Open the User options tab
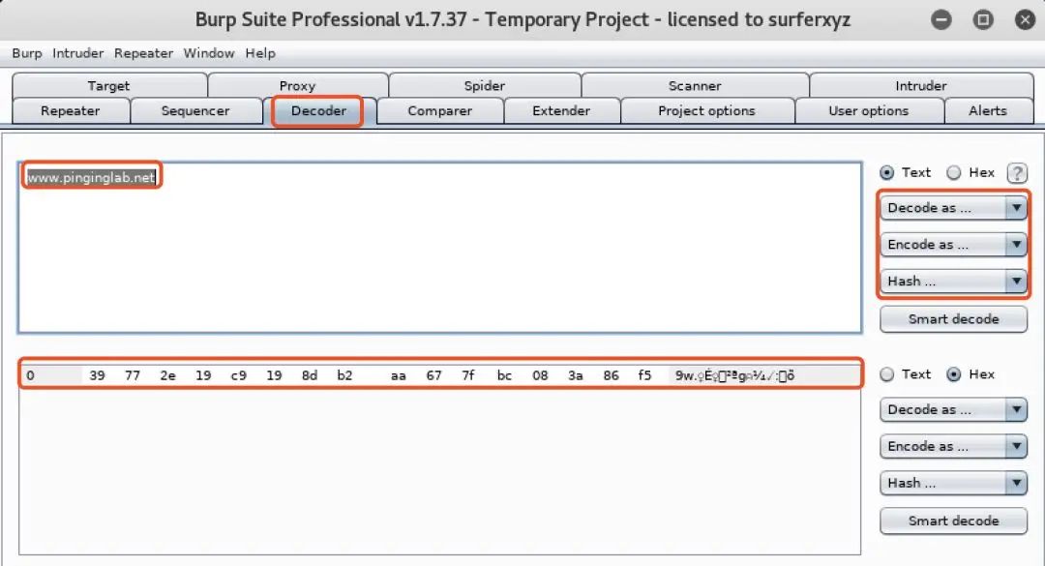 (x=868, y=111)
